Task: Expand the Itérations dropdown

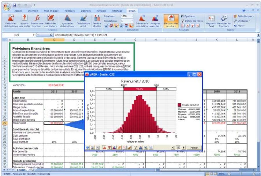Action: coord(133,16)
